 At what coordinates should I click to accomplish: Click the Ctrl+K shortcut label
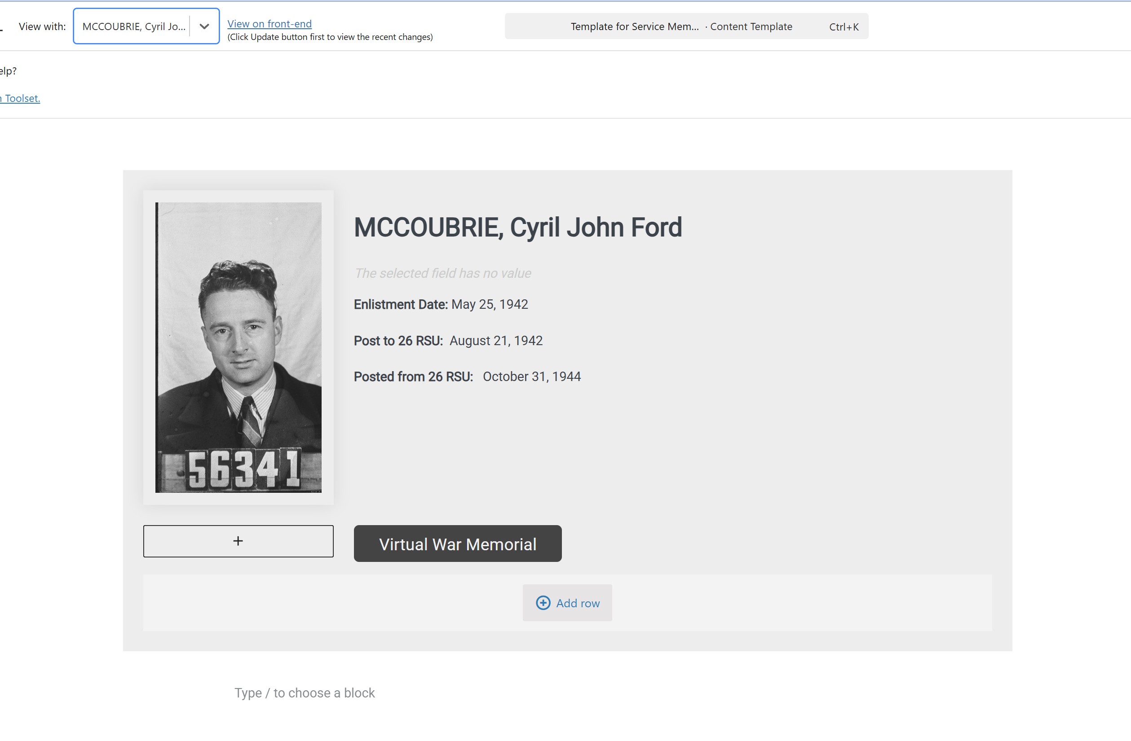(844, 27)
